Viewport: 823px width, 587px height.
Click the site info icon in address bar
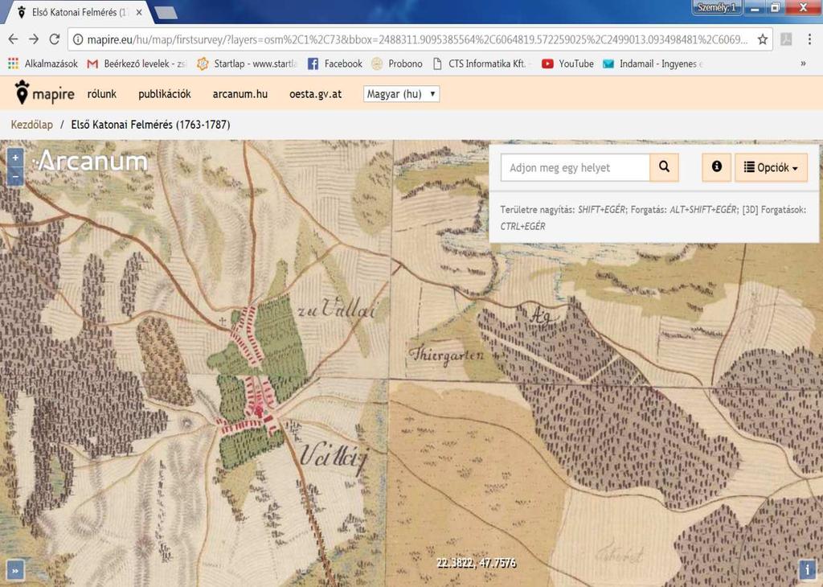(x=78, y=39)
